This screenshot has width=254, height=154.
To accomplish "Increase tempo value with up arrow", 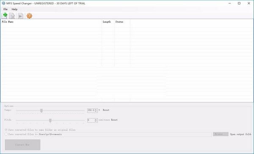I will click(x=96, y=109).
